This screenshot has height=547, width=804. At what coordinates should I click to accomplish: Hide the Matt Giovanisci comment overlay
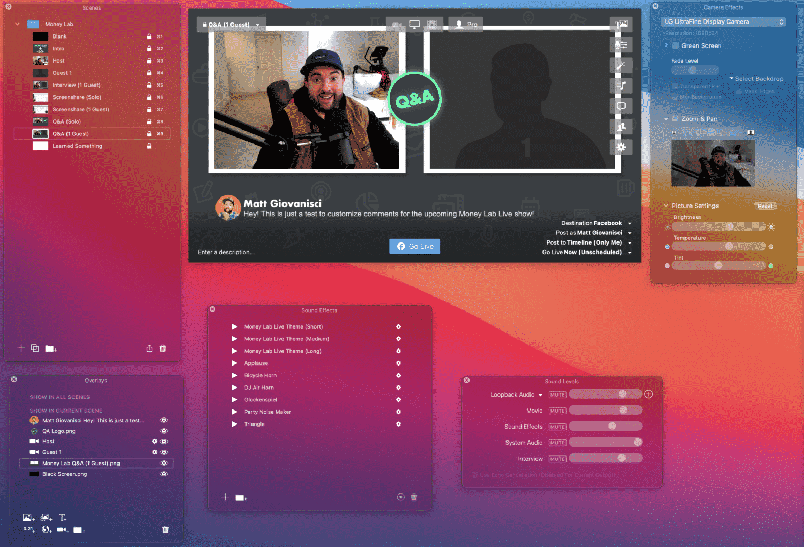tap(164, 420)
